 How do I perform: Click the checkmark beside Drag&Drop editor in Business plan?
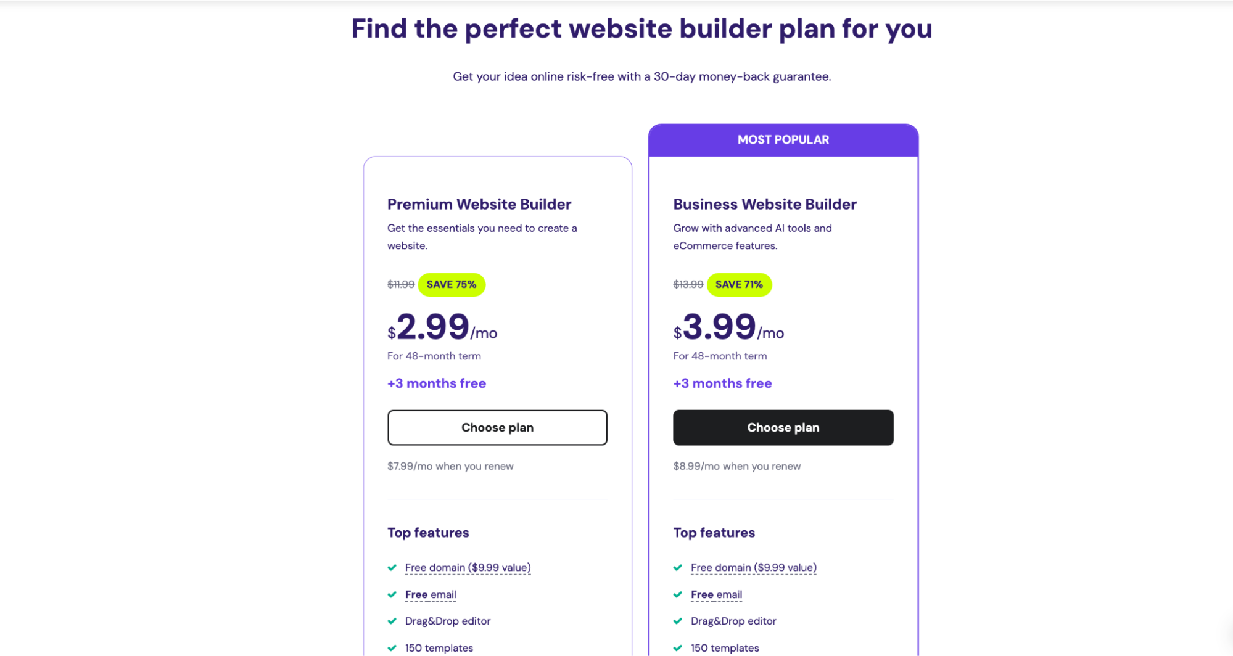click(678, 621)
